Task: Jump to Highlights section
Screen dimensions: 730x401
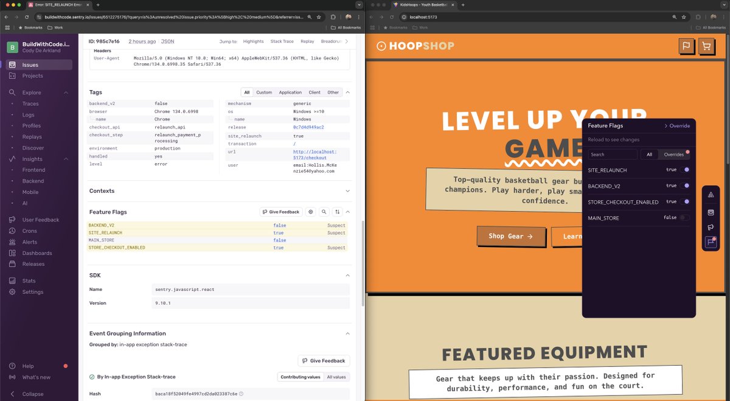Action: 254,41
